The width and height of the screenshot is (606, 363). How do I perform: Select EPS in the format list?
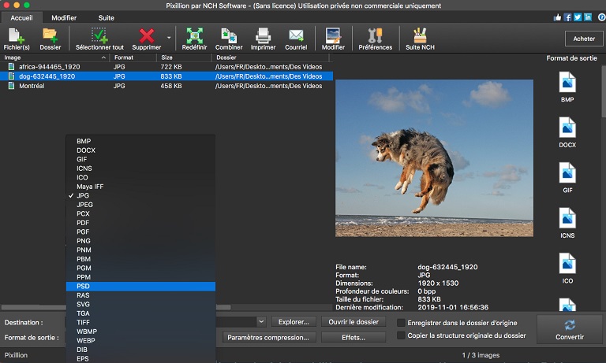pos(140,358)
